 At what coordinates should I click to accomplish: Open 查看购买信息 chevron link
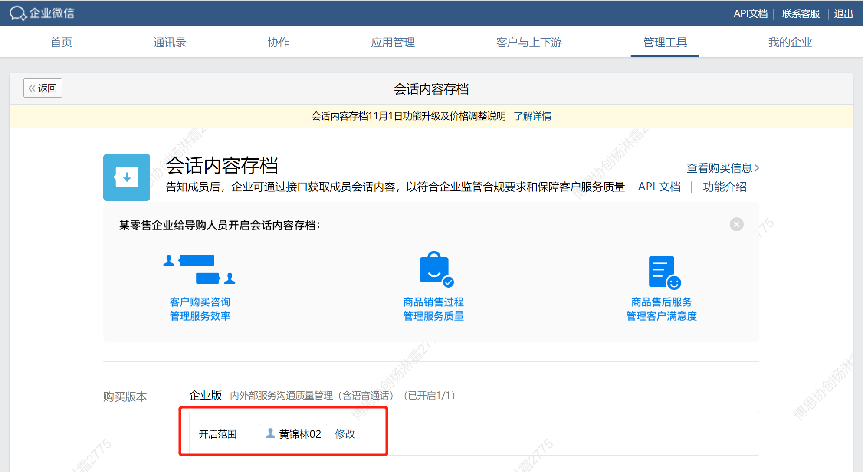pyautogui.click(x=722, y=168)
